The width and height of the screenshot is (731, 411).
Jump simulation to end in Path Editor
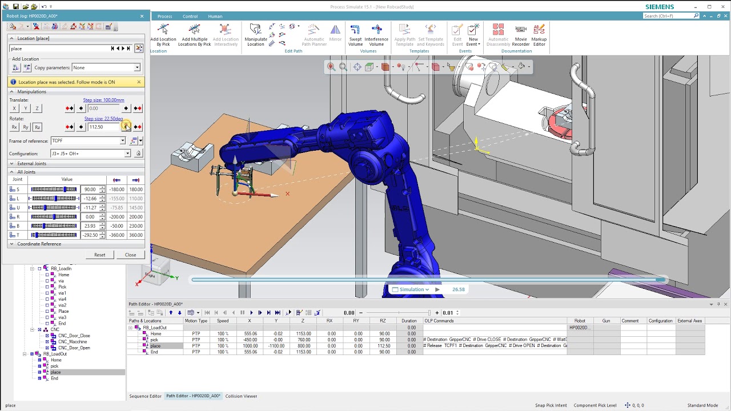coord(278,313)
